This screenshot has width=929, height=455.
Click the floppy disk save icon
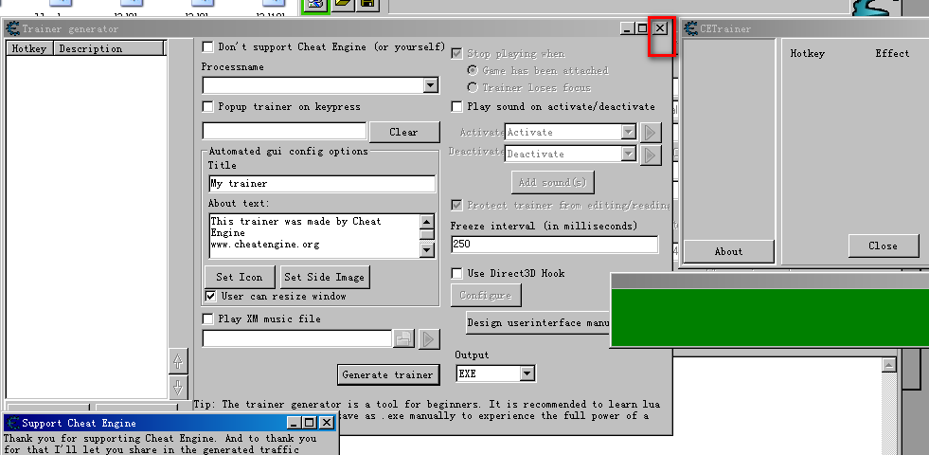click(367, 5)
